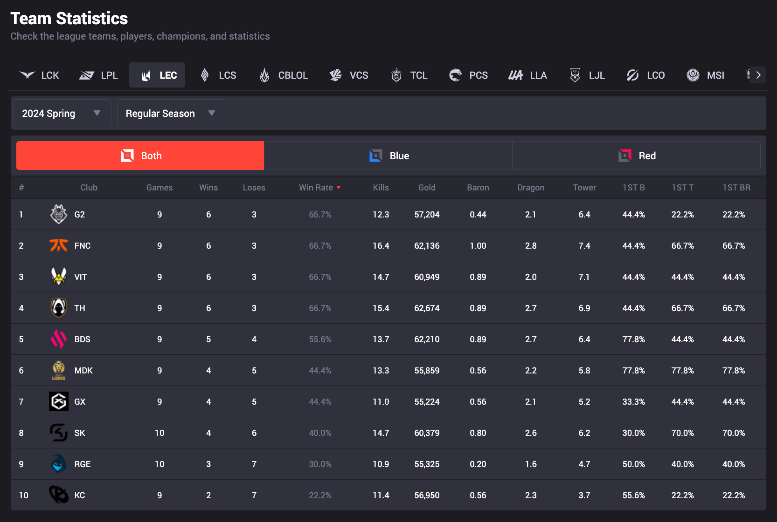
Task: Click the MAD Lions KOI logo
Action: pyautogui.click(x=59, y=370)
